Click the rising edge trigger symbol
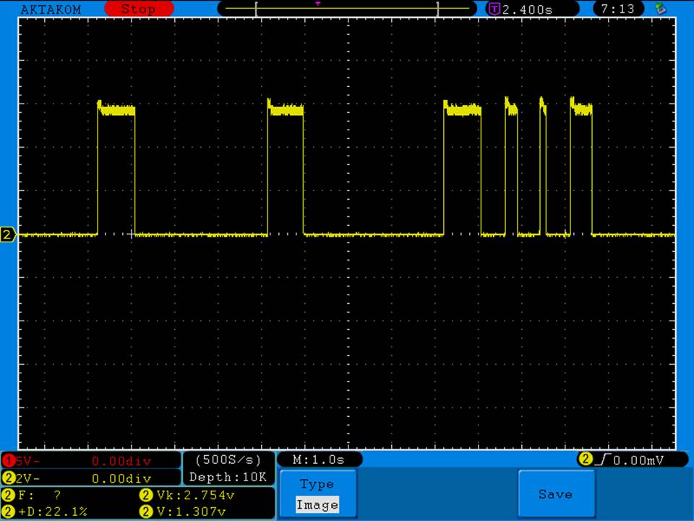 pos(601,460)
